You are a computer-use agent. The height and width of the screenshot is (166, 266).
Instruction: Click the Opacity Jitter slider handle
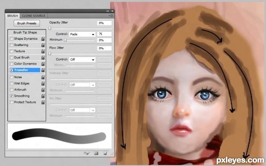[x=50, y=28]
